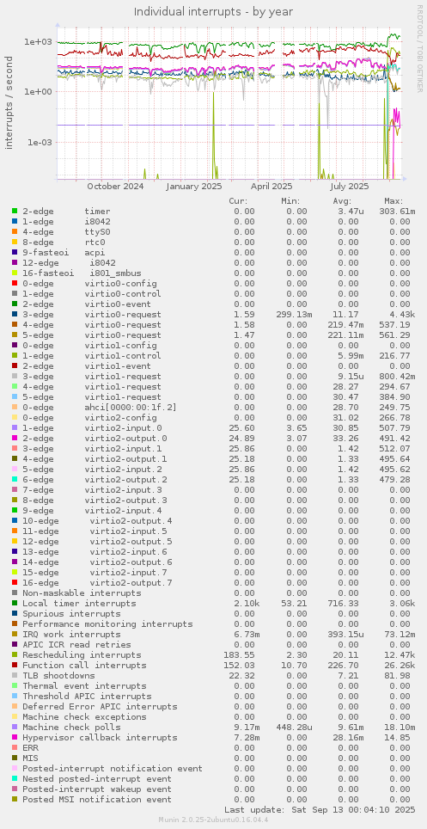Click the Cur: column header
Screen dimensions: 427x829
coord(238,201)
